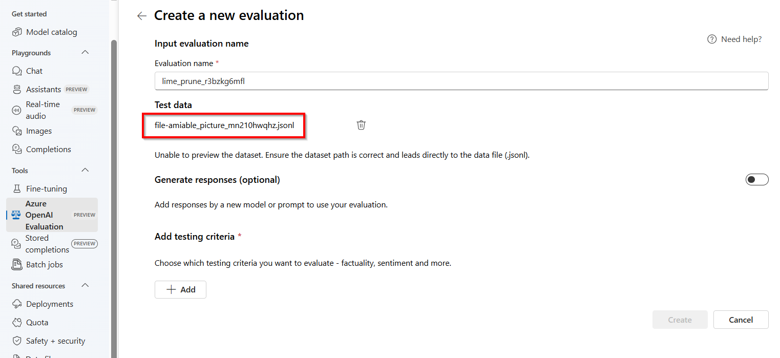Click the Quota icon
780x358 pixels.
tap(17, 323)
